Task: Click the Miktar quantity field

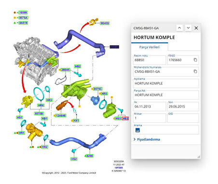Action: point(150,118)
